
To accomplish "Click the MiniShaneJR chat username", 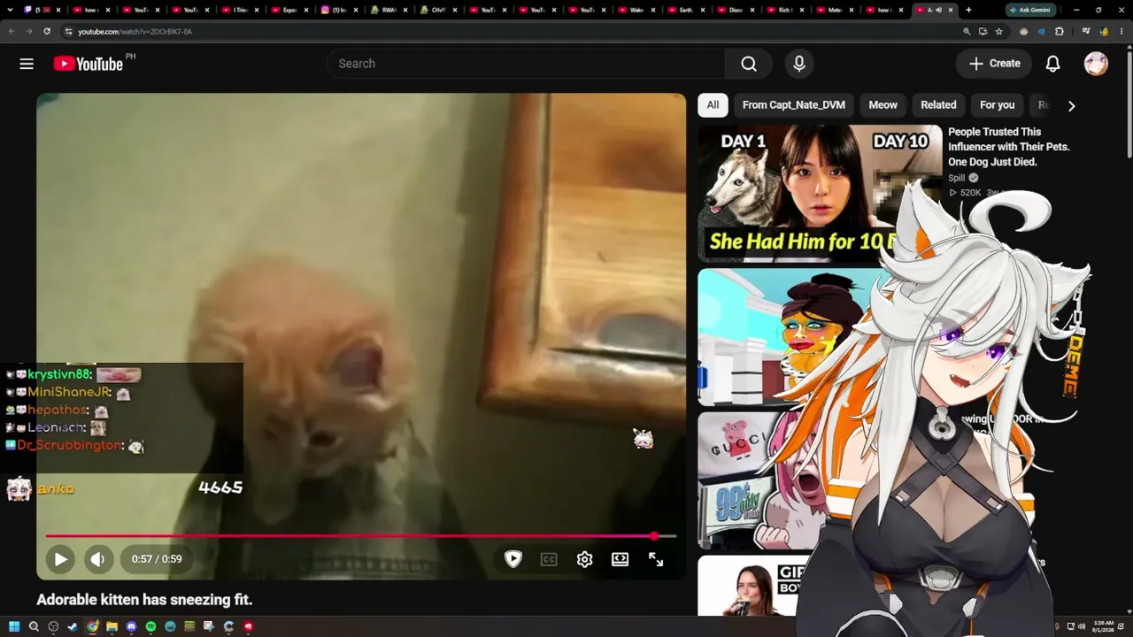I will [70, 392].
